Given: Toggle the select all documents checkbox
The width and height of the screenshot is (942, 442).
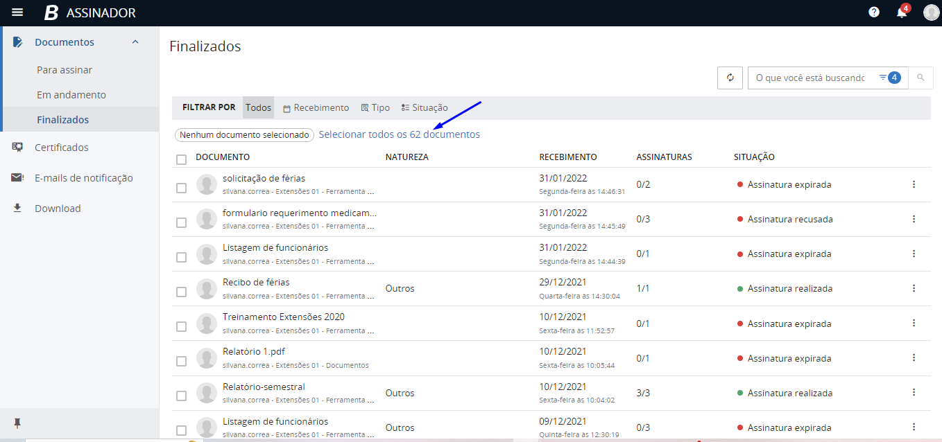Looking at the screenshot, I should (181, 159).
